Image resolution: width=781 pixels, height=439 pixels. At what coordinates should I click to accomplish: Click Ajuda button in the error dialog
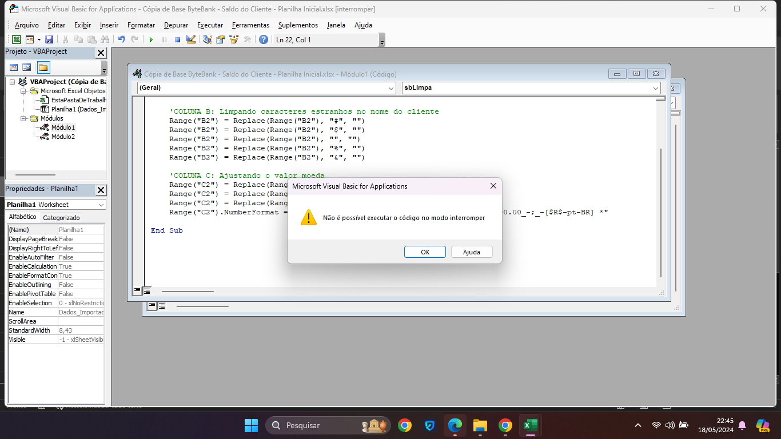click(472, 252)
